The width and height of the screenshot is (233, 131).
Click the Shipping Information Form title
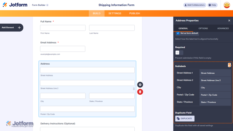point(116,5)
